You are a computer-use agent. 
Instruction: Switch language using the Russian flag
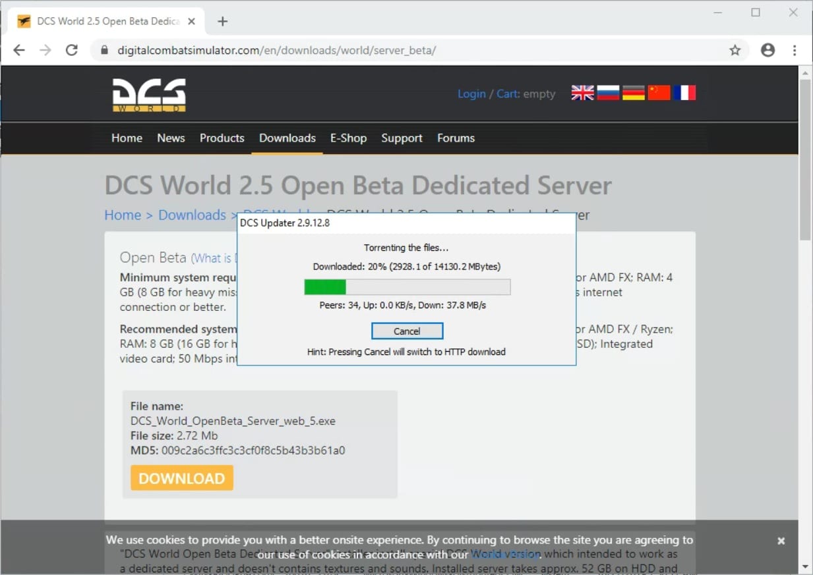click(x=608, y=93)
